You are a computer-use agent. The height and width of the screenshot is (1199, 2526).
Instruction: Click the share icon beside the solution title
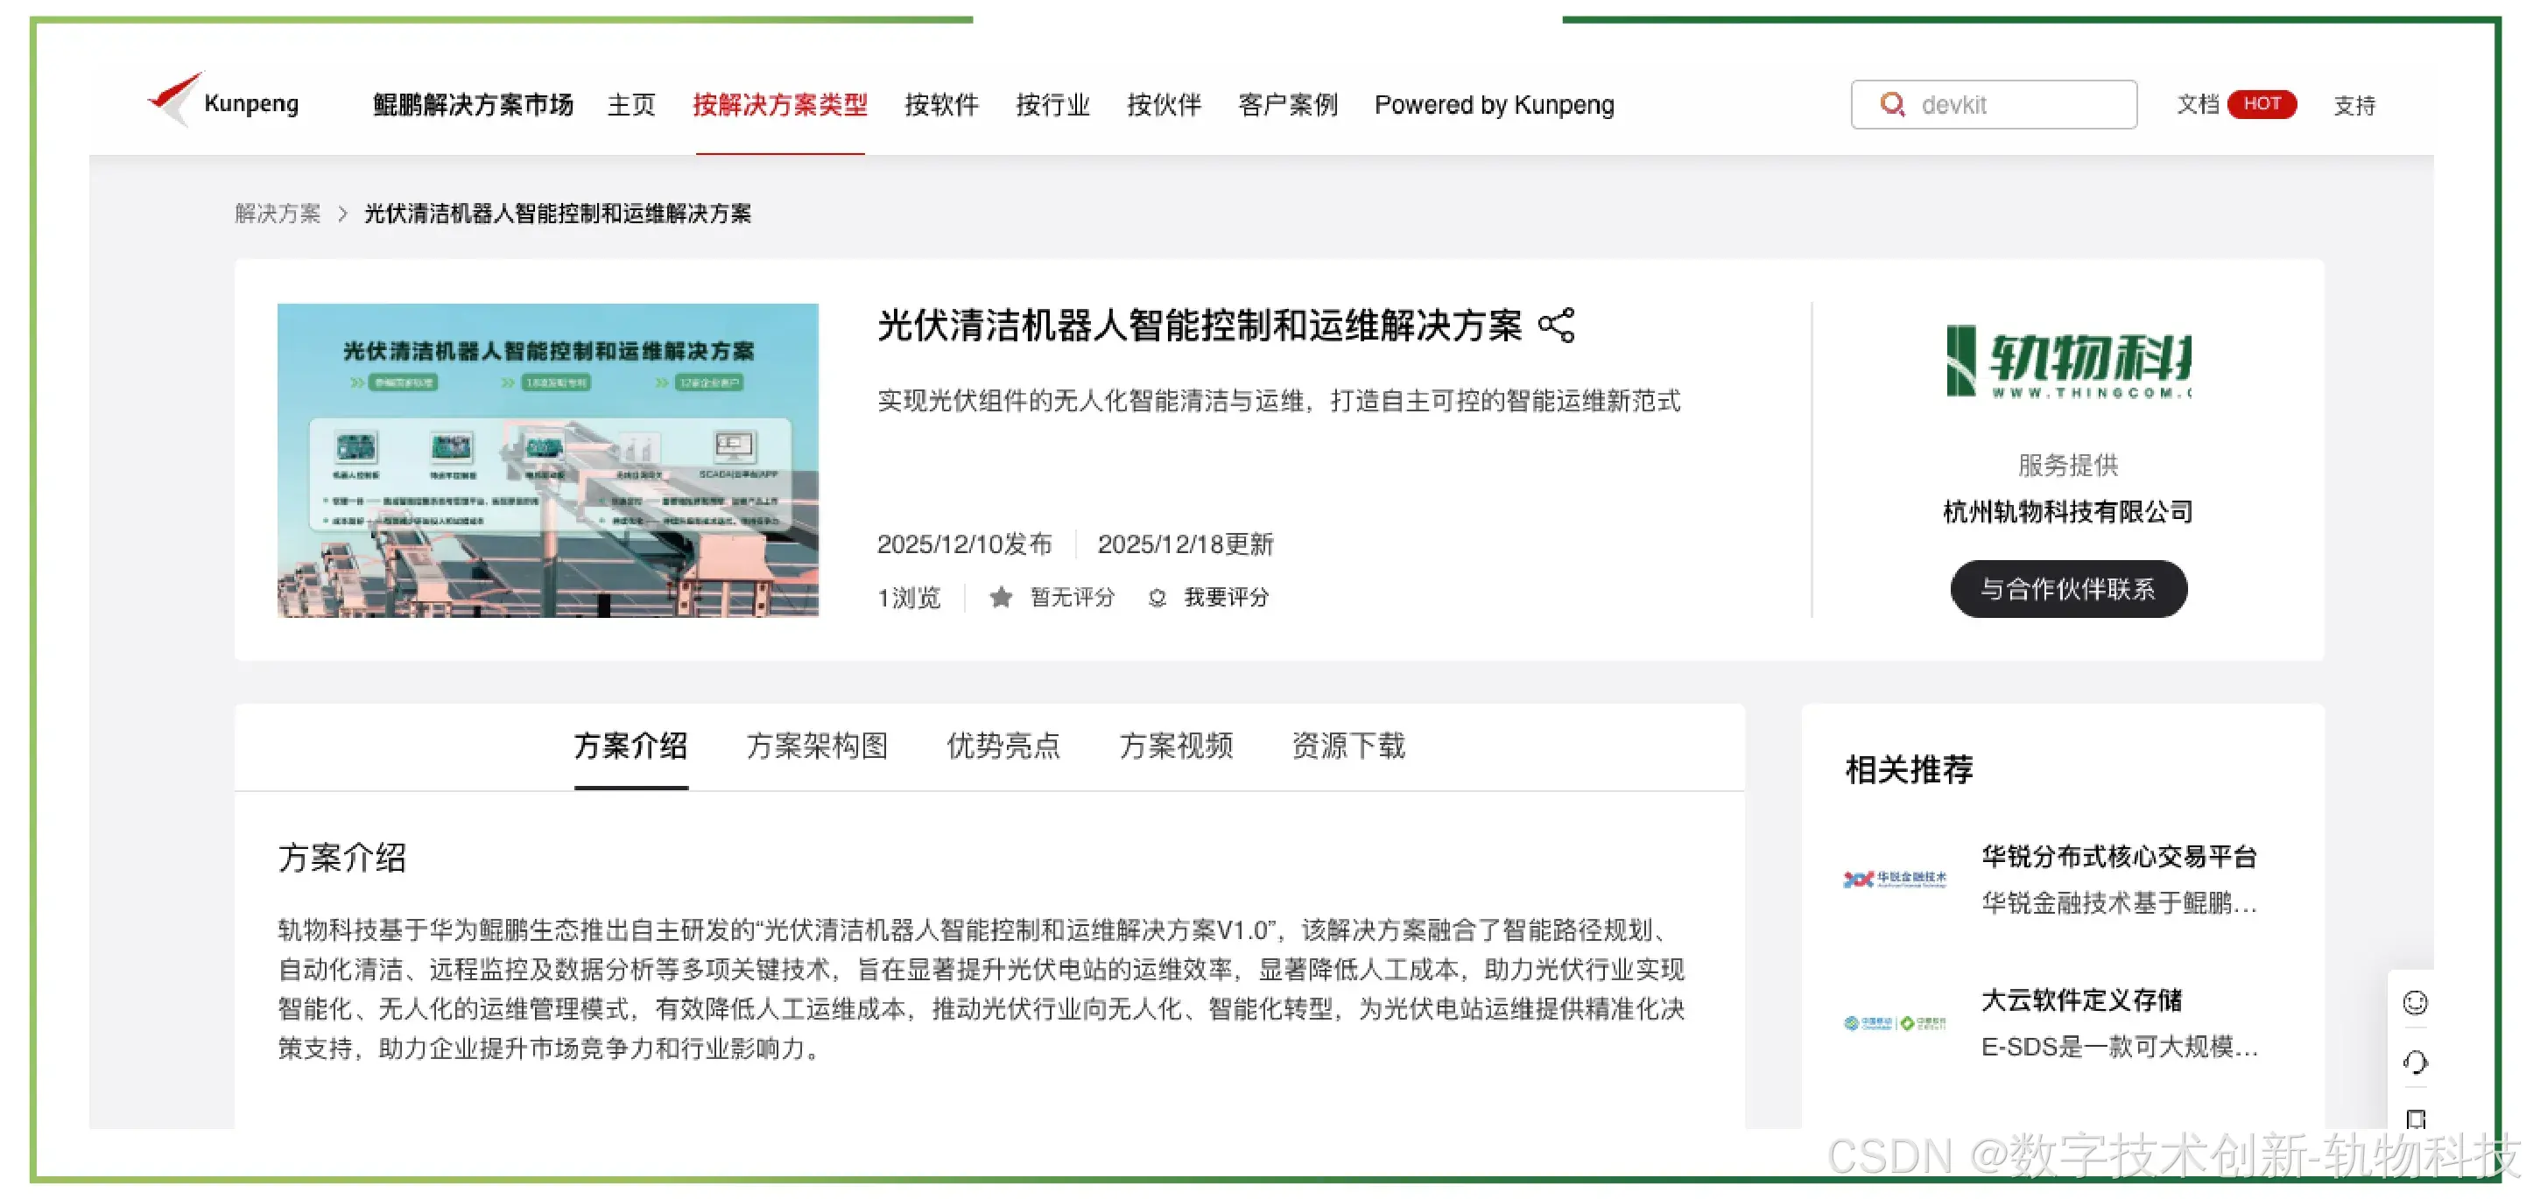tap(1556, 326)
